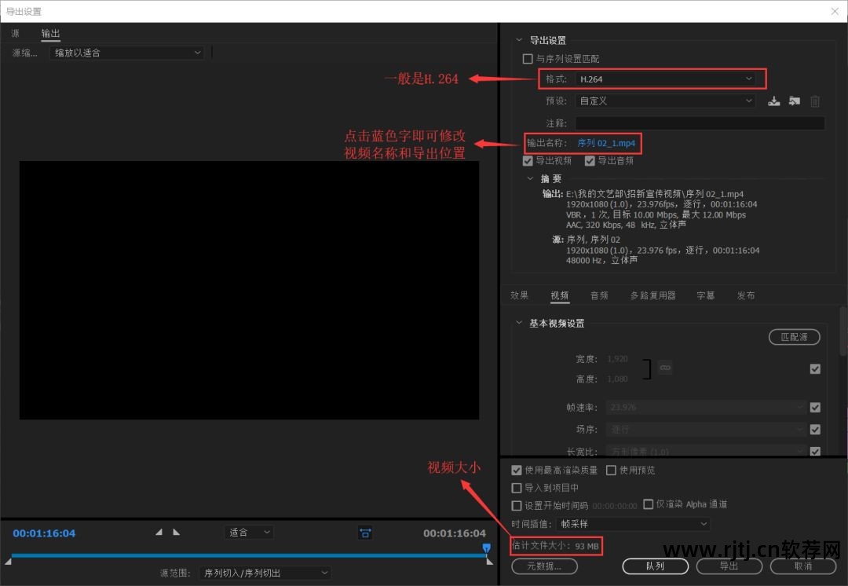The image size is (848, 586).
Task: Click the comments input field
Action: pyautogui.click(x=700, y=123)
